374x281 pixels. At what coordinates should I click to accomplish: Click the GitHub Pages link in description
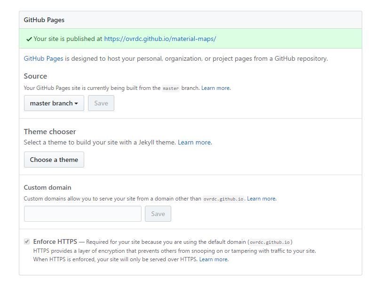coord(43,58)
